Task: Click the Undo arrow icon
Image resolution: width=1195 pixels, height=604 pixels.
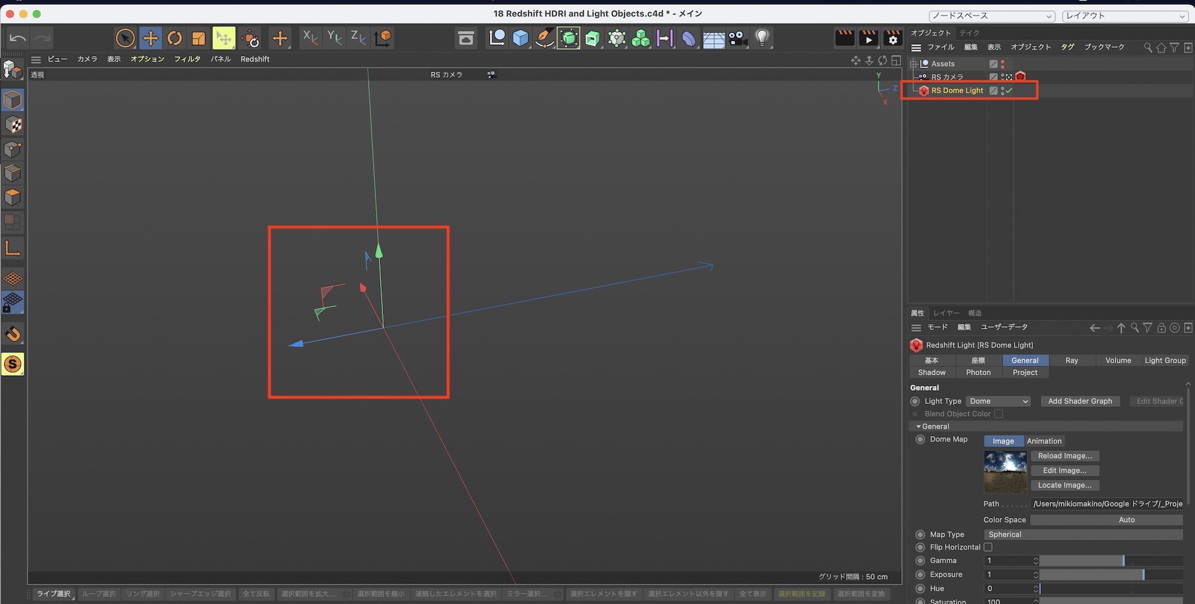Action: pos(18,38)
